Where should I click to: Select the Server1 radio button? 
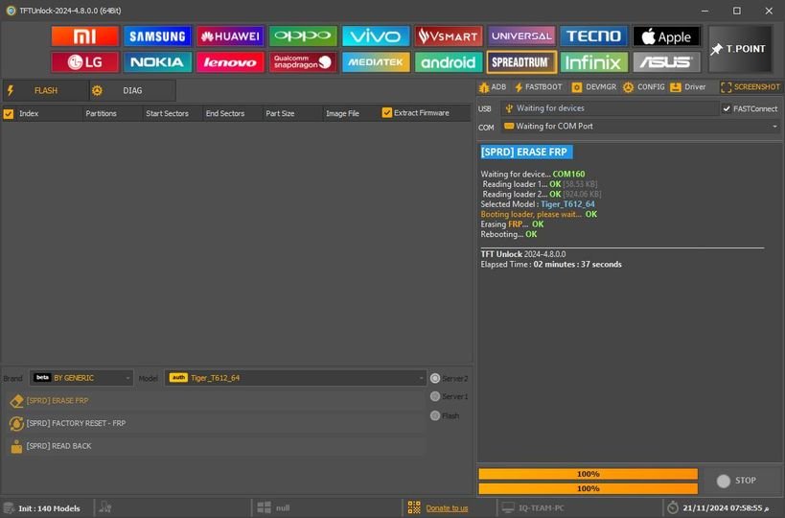pos(435,396)
